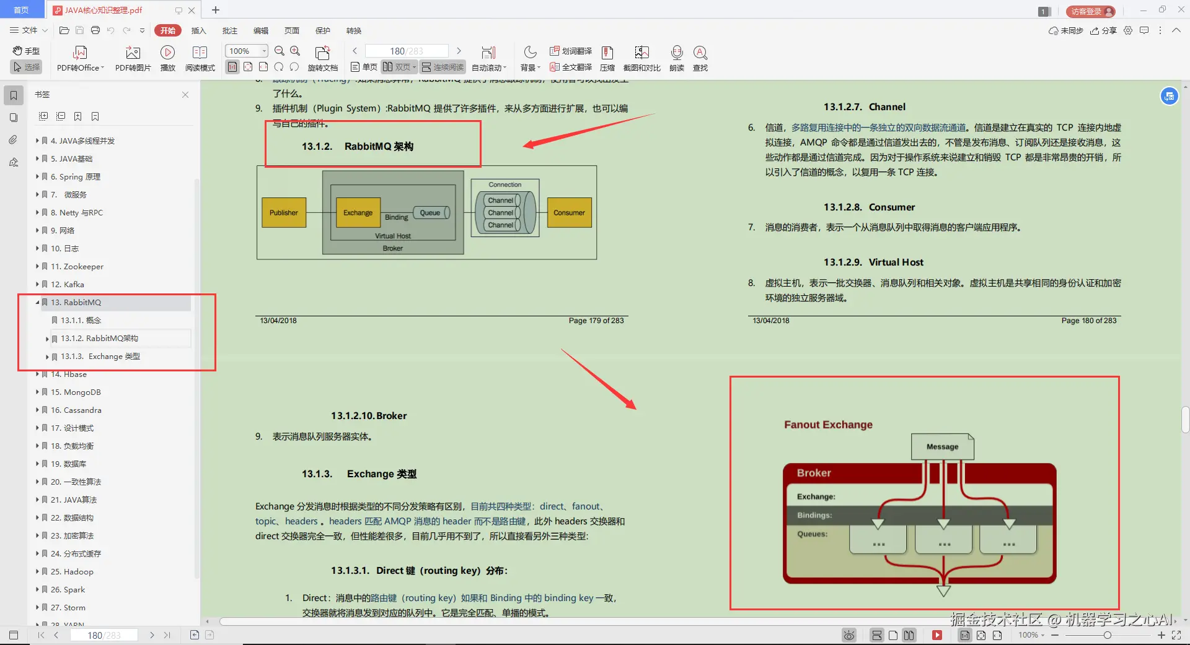This screenshot has height=645, width=1190.
Task: Start 朗读 read-aloud
Action: tap(677, 59)
